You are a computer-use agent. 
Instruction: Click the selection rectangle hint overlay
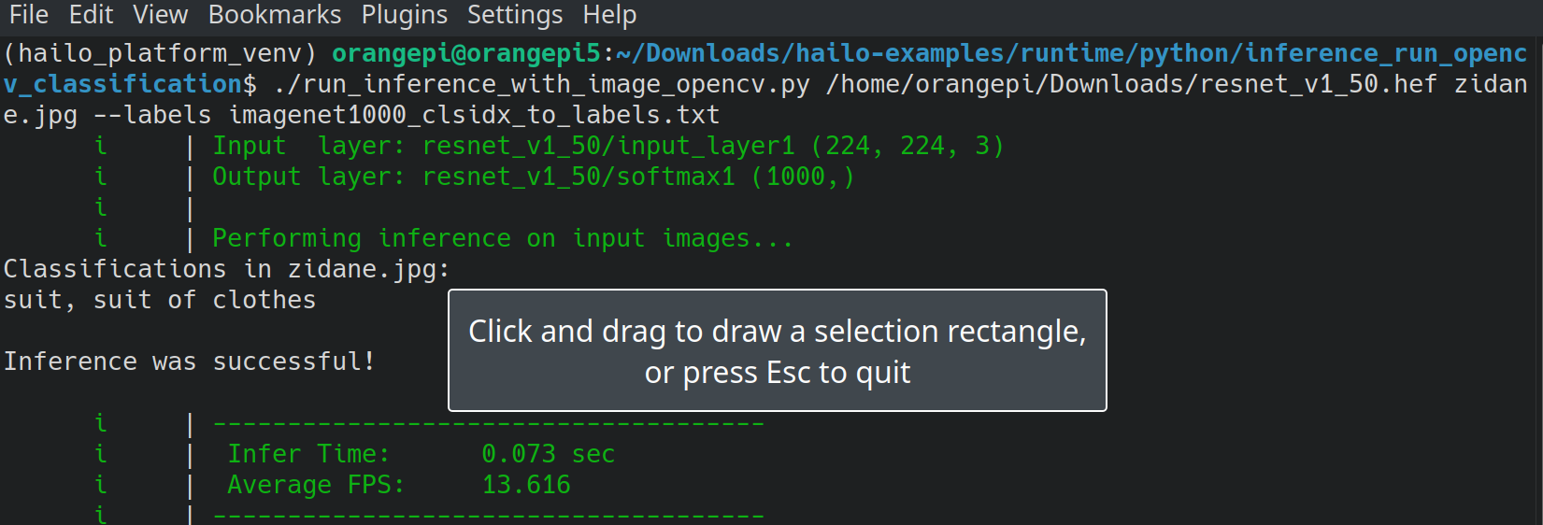pos(777,350)
